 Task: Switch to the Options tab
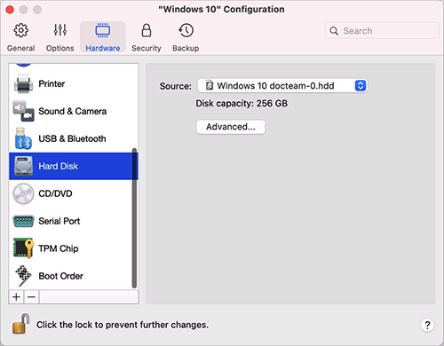(59, 37)
